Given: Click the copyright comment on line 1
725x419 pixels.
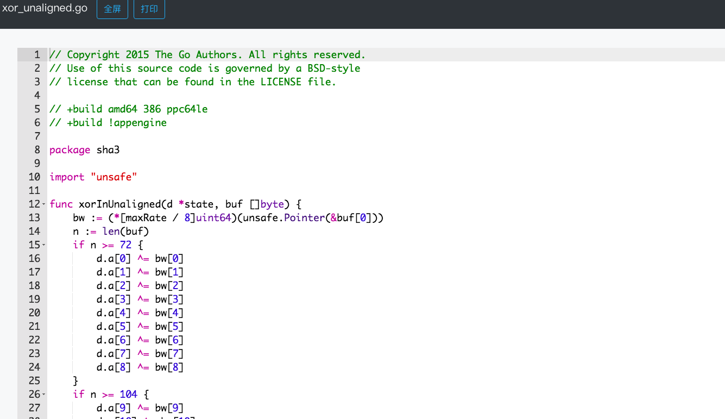Looking at the screenshot, I should pyautogui.click(x=207, y=55).
